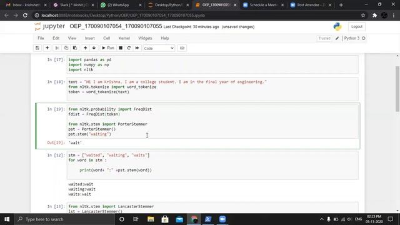400x225 pixels.
Task: Click the pencil edit mode icon
Action: (337, 38)
